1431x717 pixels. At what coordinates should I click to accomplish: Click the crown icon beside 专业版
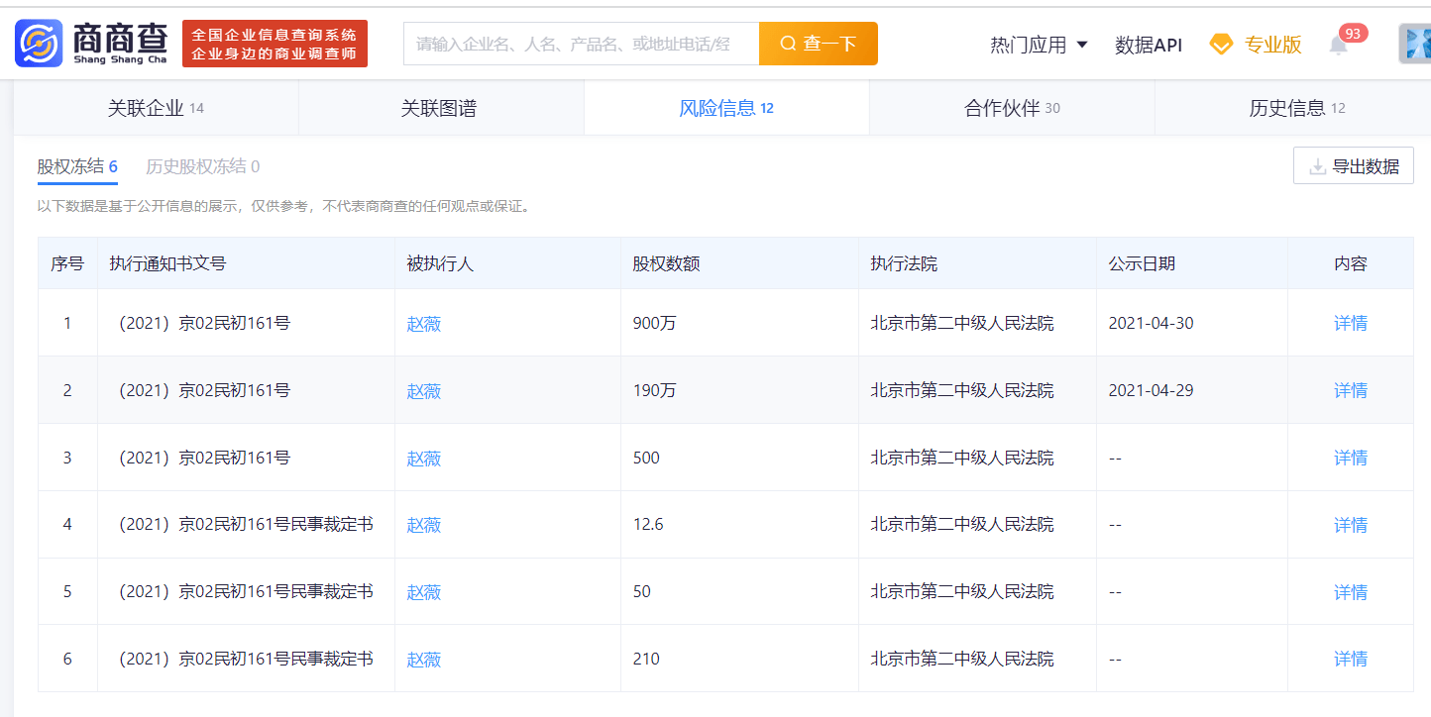click(x=1219, y=44)
